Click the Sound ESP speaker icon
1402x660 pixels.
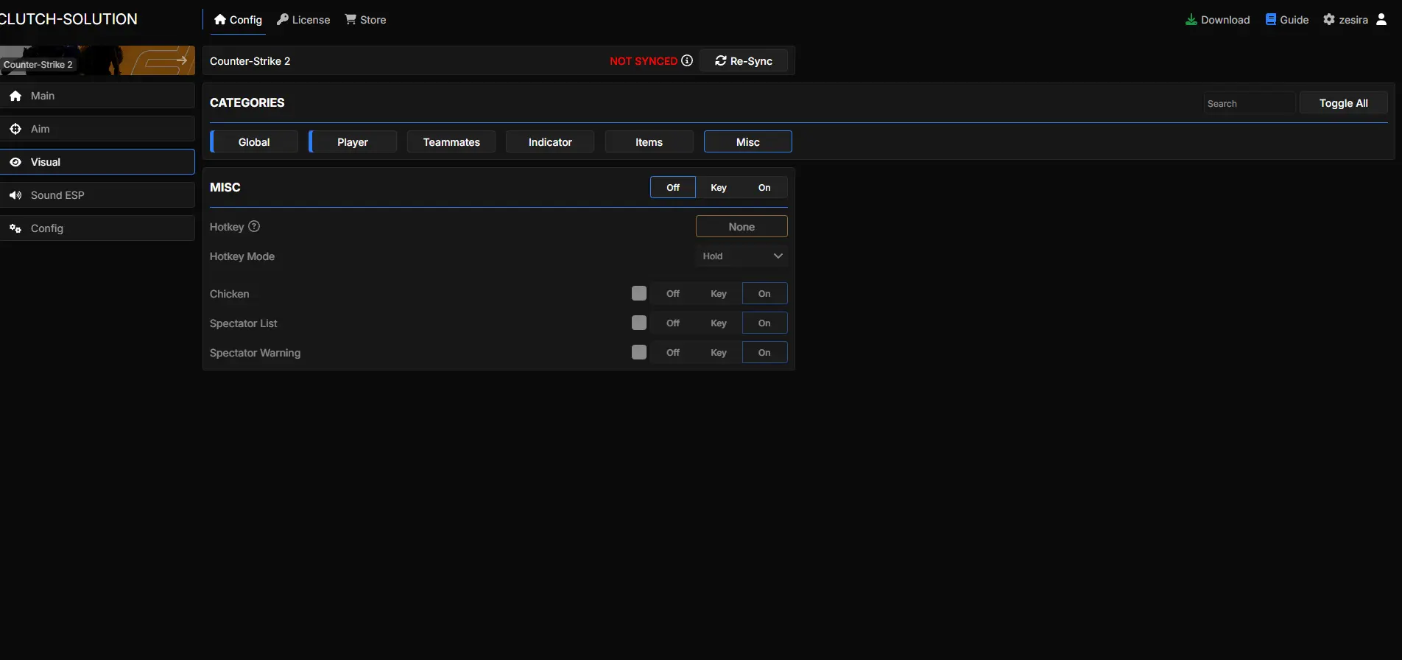[15, 195]
